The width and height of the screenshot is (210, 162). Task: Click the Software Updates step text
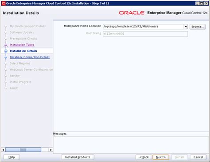[x=22, y=32]
